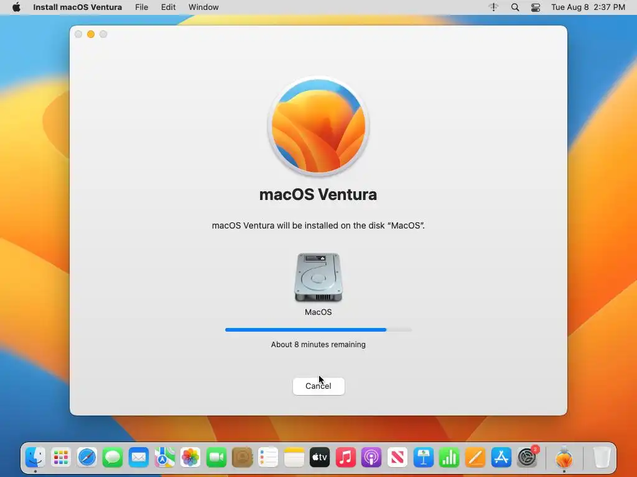Open Install macOS Ventura app menu

point(77,7)
